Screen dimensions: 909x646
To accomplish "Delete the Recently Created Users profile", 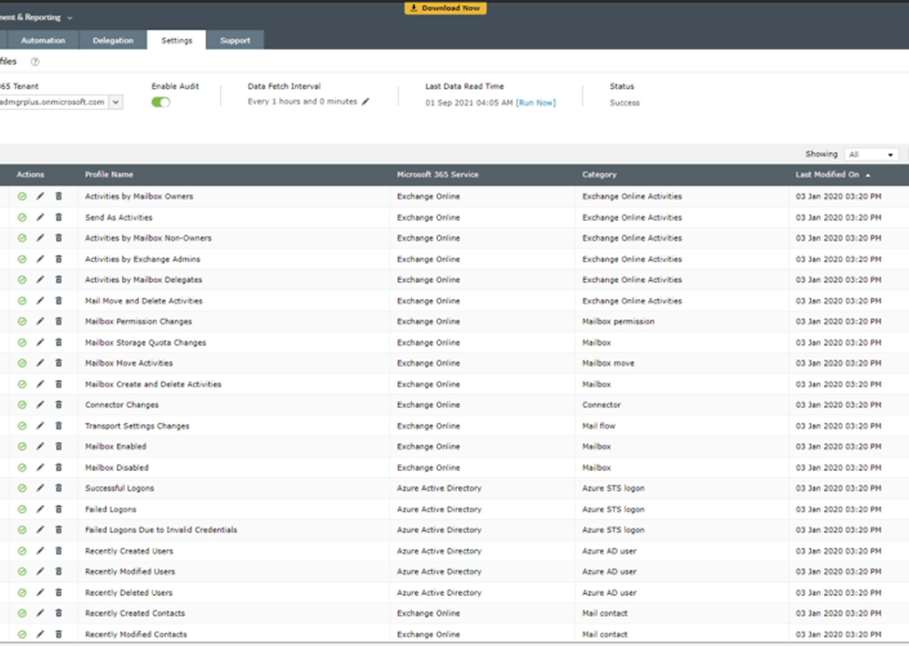I will point(58,551).
